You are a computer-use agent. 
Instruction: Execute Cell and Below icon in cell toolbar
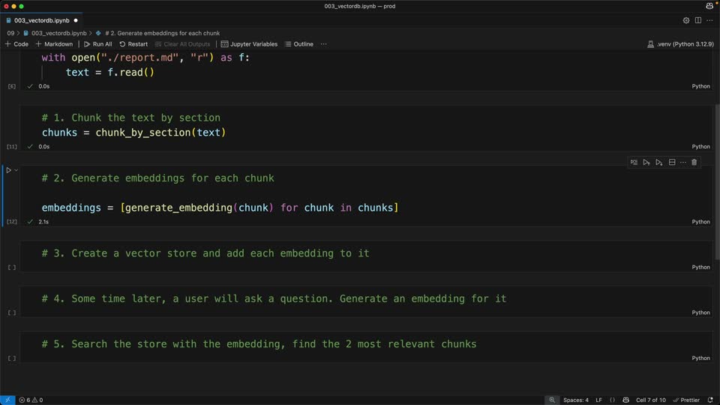pyautogui.click(x=659, y=162)
